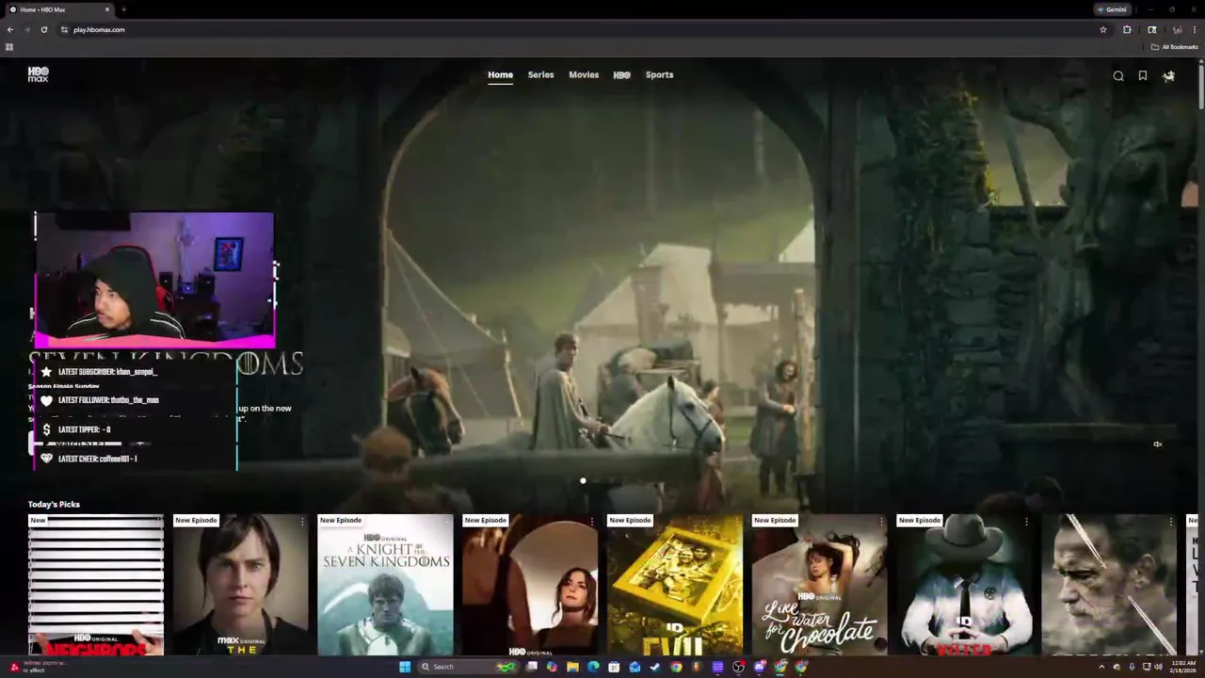Click the HBO Max logo
1205x678 pixels.
coord(38,74)
